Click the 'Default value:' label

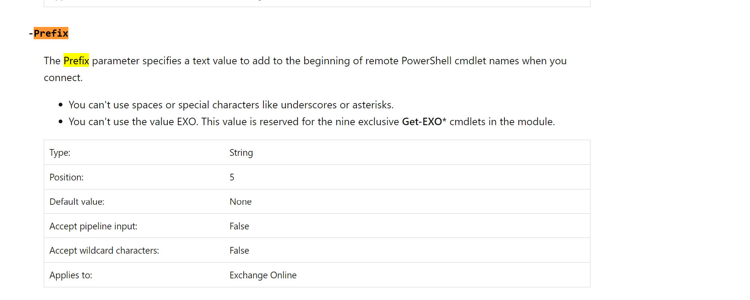pyautogui.click(x=77, y=202)
